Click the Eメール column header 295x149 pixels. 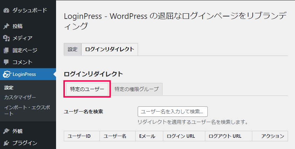[x=149, y=136]
